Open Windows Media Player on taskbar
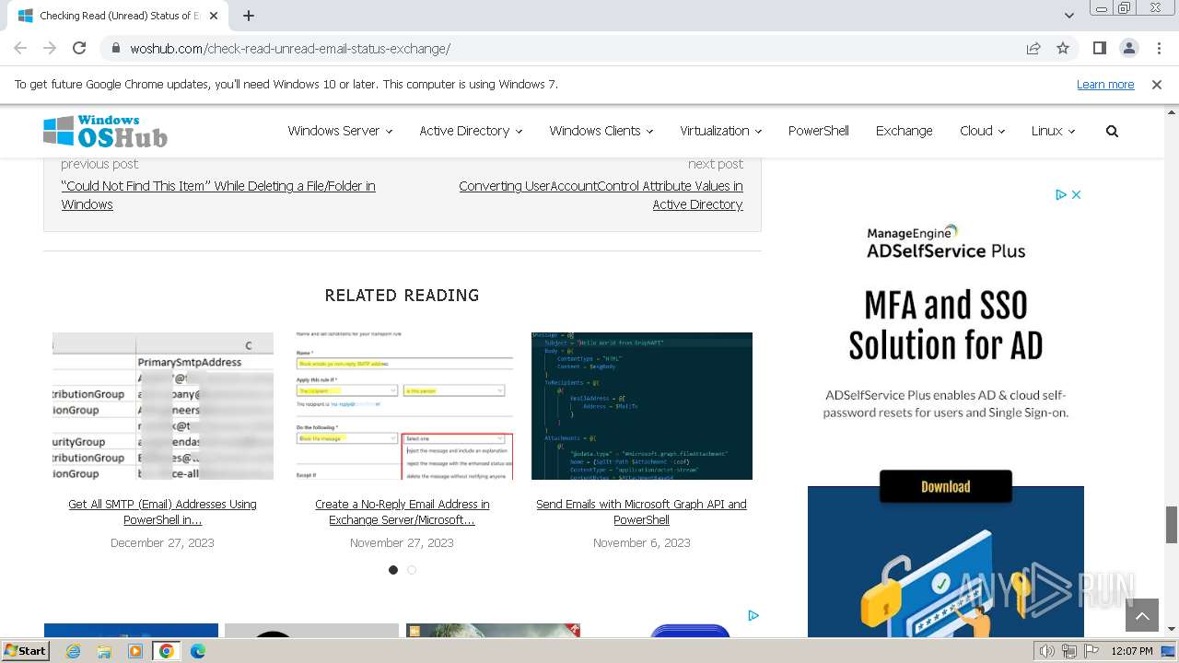The width and height of the screenshot is (1179, 663). pyautogui.click(x=135, y=651)
